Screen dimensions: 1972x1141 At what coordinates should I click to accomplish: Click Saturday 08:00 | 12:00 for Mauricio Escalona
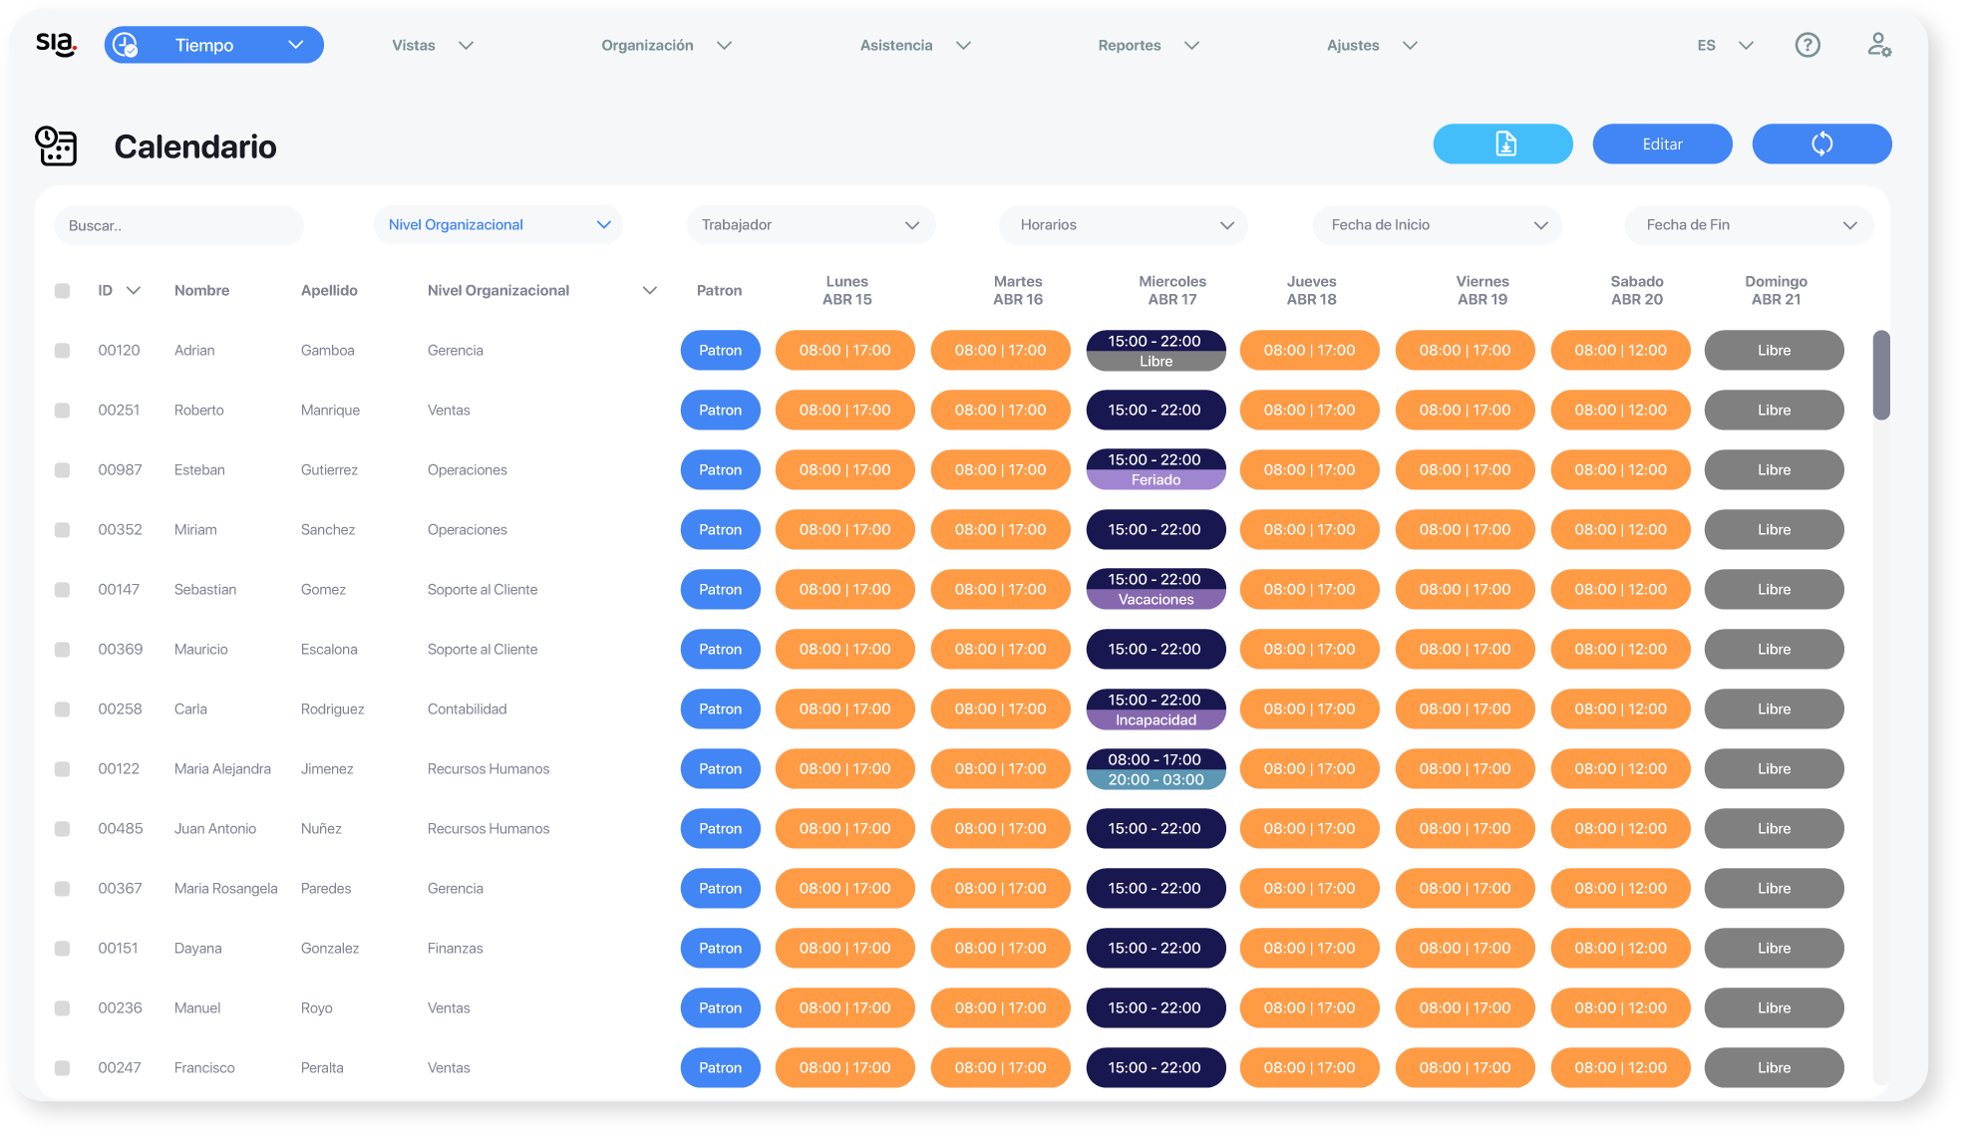(x=1621, y=650)
